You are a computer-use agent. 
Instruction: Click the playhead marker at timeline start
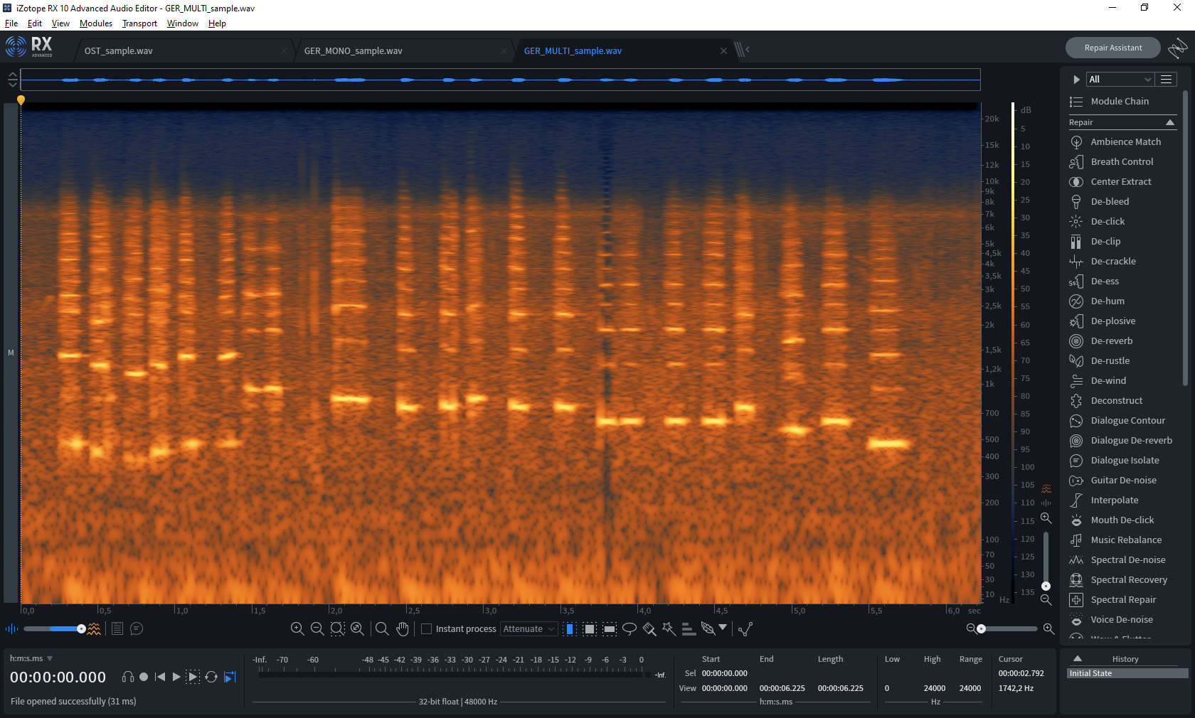click(x=21, y=100)
